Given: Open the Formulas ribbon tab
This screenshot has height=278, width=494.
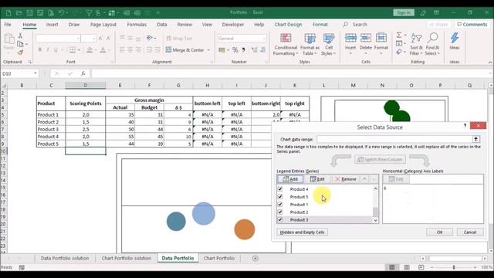Looking at the screenshot, I should (x=137, y=24).
